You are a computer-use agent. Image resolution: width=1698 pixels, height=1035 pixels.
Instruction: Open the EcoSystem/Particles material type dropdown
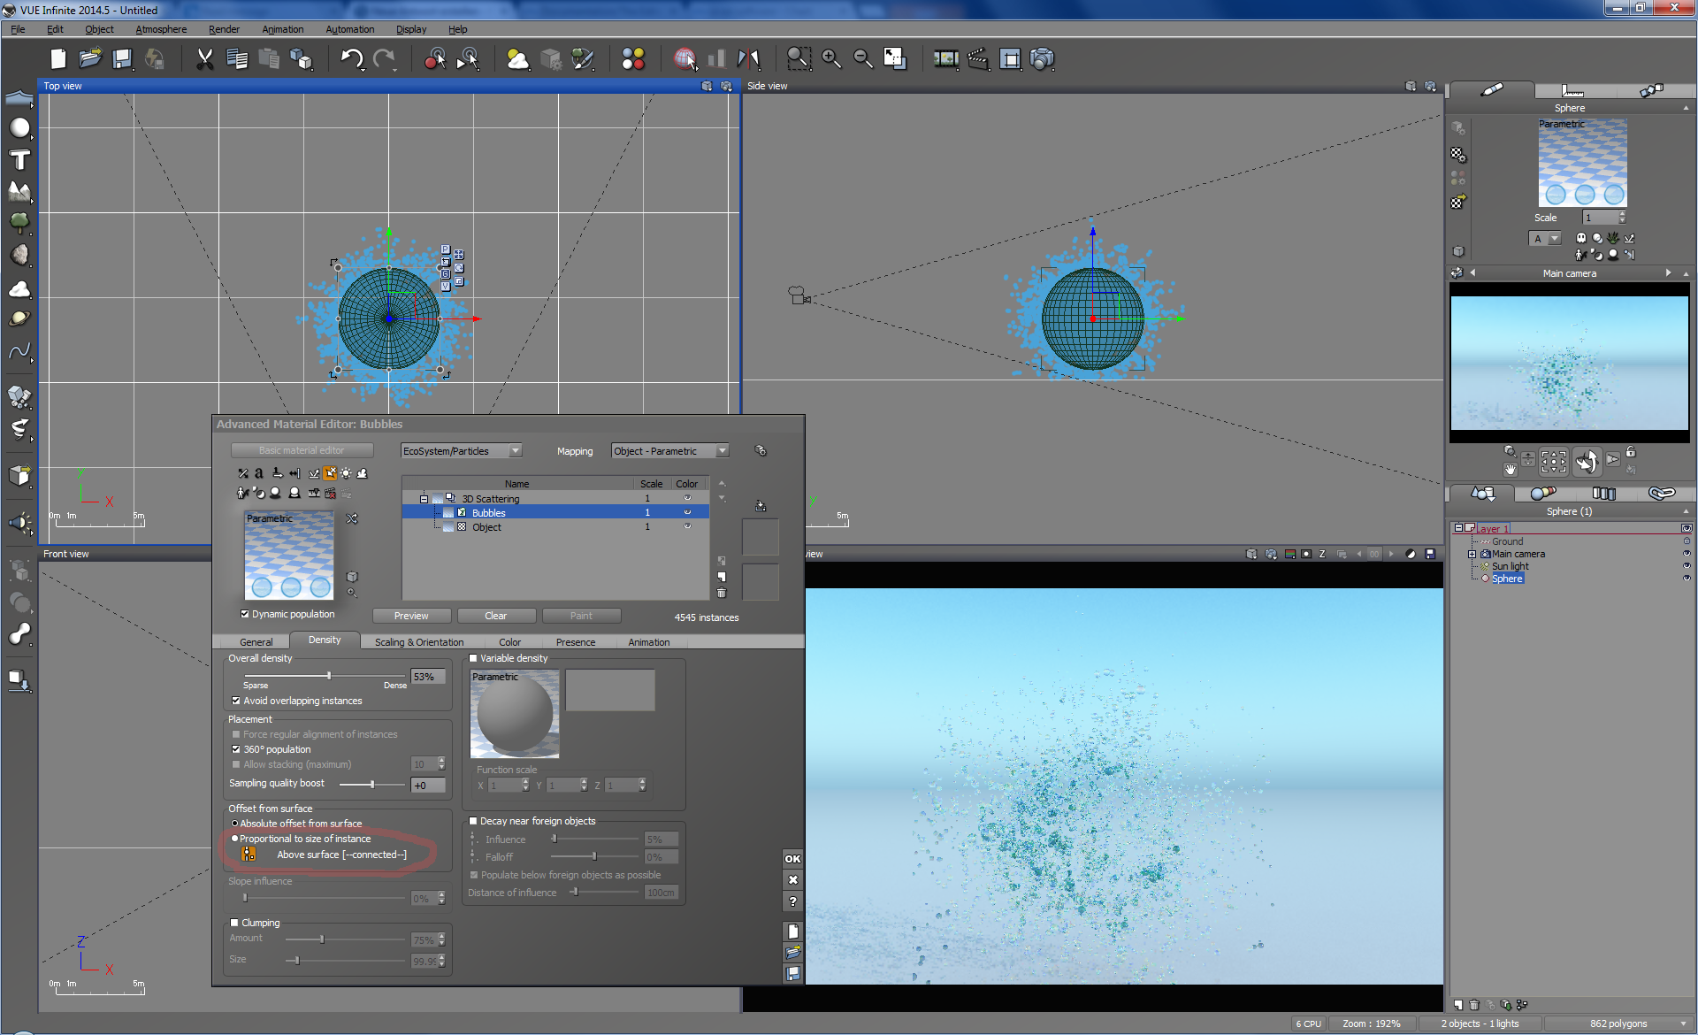point(515,451)
